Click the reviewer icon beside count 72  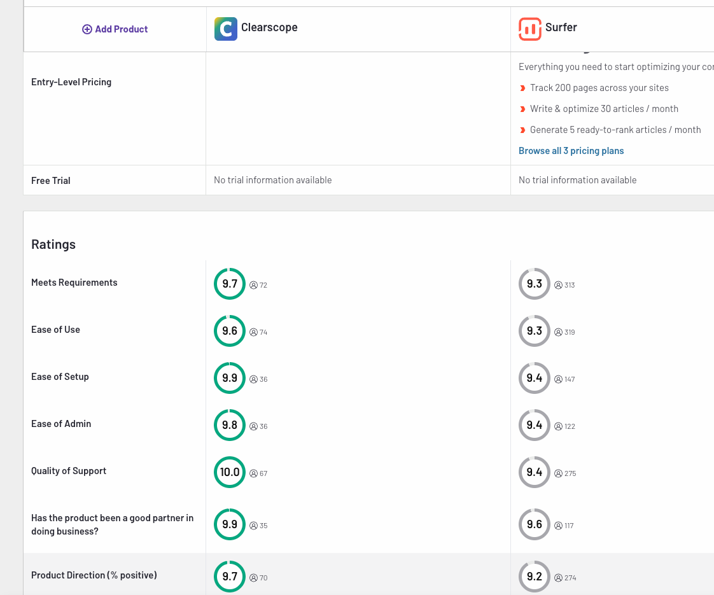coord(254,285)
